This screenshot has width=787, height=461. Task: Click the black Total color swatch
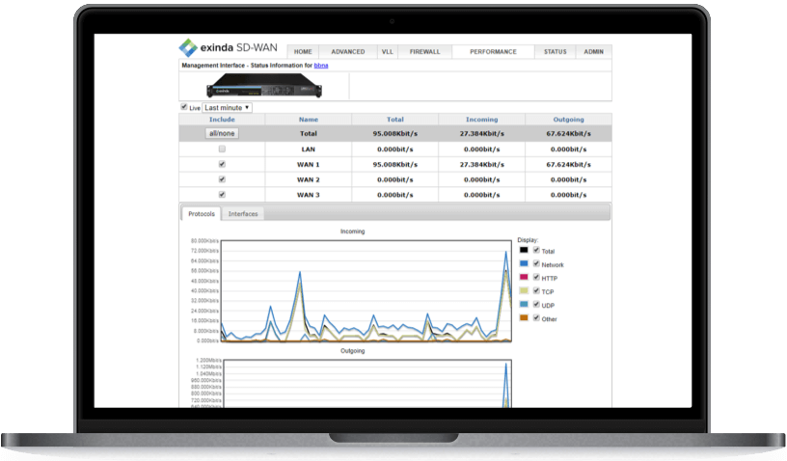(x=524, y=251)
